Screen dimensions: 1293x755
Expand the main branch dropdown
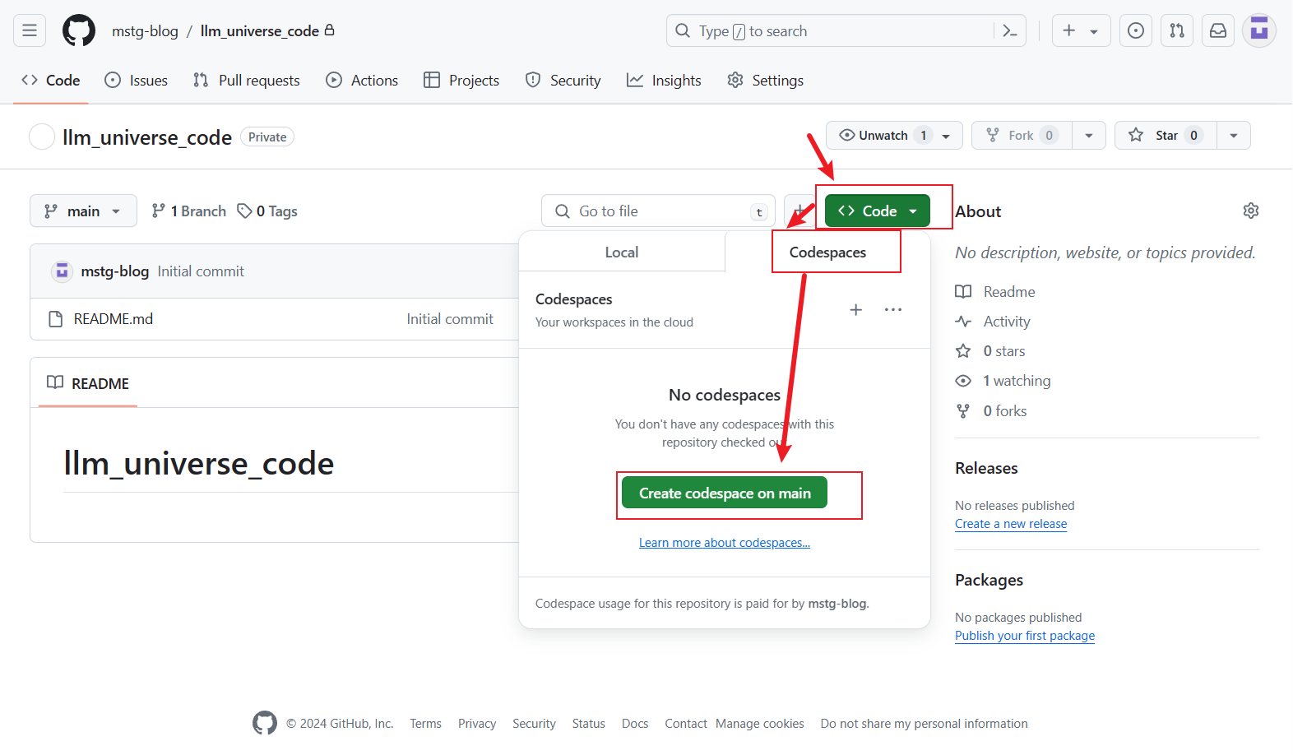pos(83,211)
